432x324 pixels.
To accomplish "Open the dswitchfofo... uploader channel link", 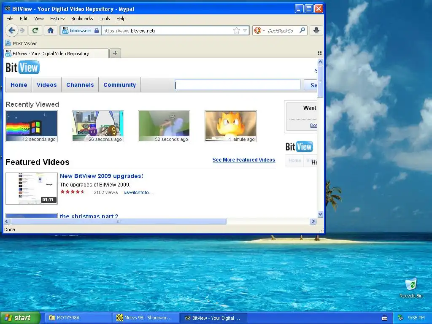I will click(x=138, y=192).
